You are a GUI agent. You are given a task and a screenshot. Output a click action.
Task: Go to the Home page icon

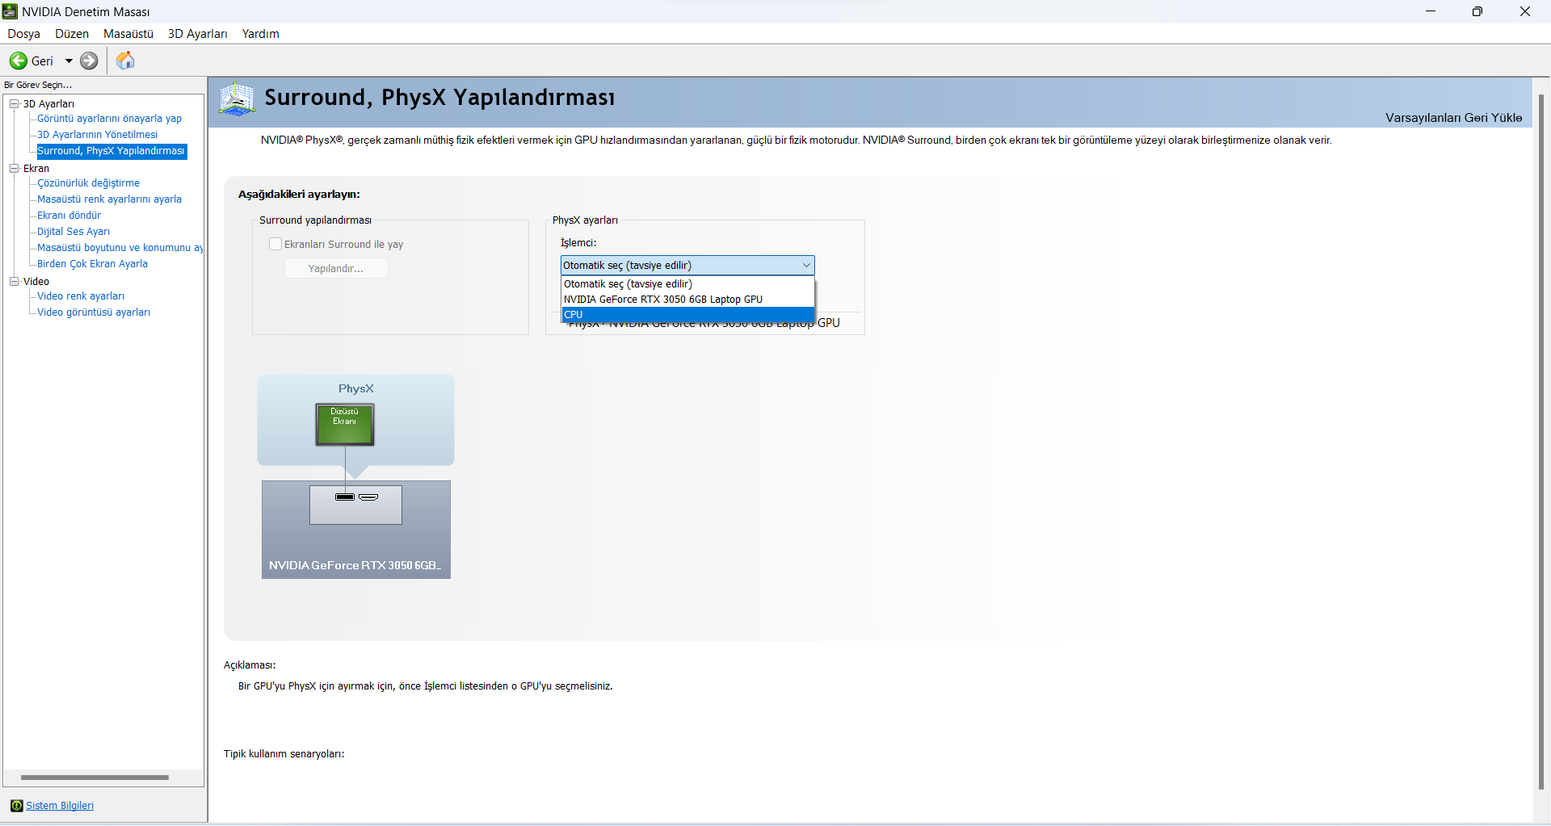coord(125,61)
